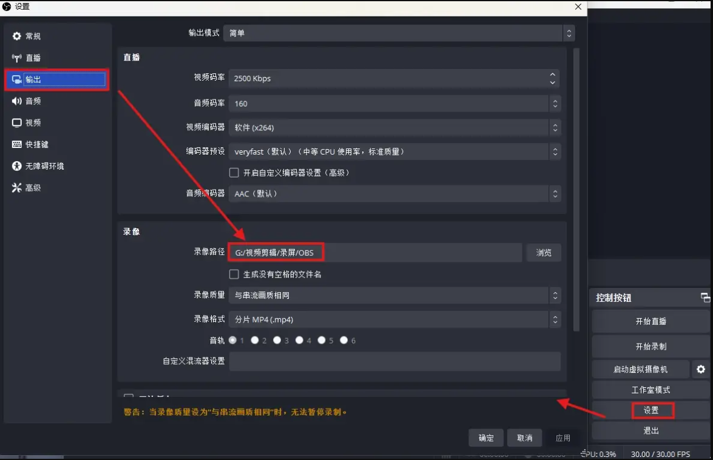The width and height of the screenshot is (713, 460).
Task: Open the 快捷键 settings page
Action: coord(57,144)
